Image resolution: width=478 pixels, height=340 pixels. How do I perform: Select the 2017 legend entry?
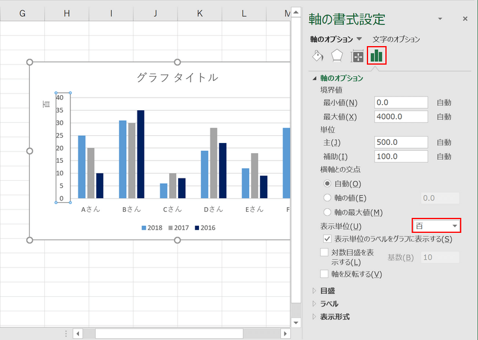tap(179, 228)
